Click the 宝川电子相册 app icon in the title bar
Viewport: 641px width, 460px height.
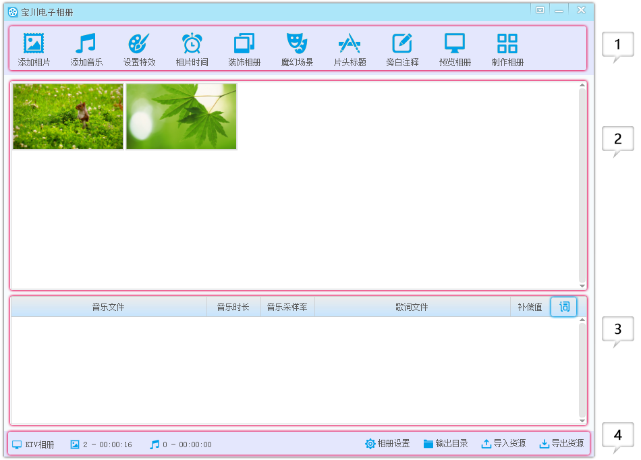[x=13, y=12]
